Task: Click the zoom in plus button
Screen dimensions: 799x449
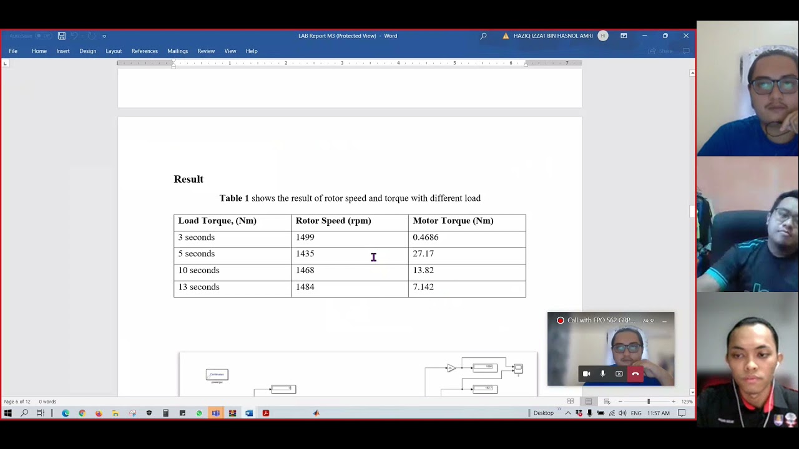Action: point(673,402)
